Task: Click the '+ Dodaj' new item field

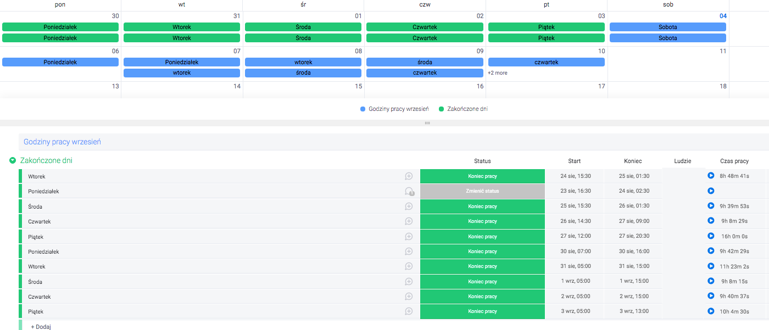Action: coord(41,326)
